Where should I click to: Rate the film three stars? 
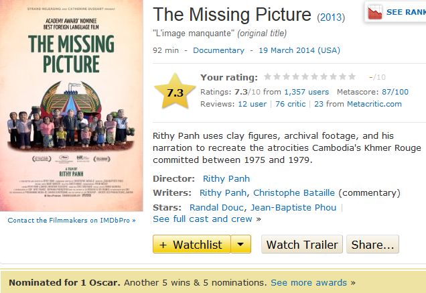point(287,77)
